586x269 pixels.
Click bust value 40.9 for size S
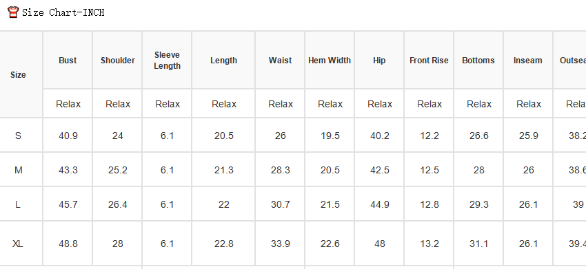tap(68, 136)
